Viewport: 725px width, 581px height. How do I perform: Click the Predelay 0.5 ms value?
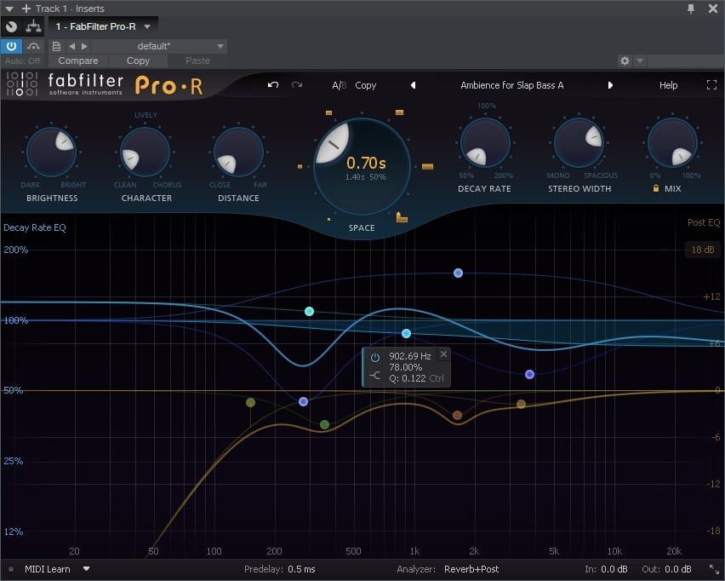click(x=301, y=569)
